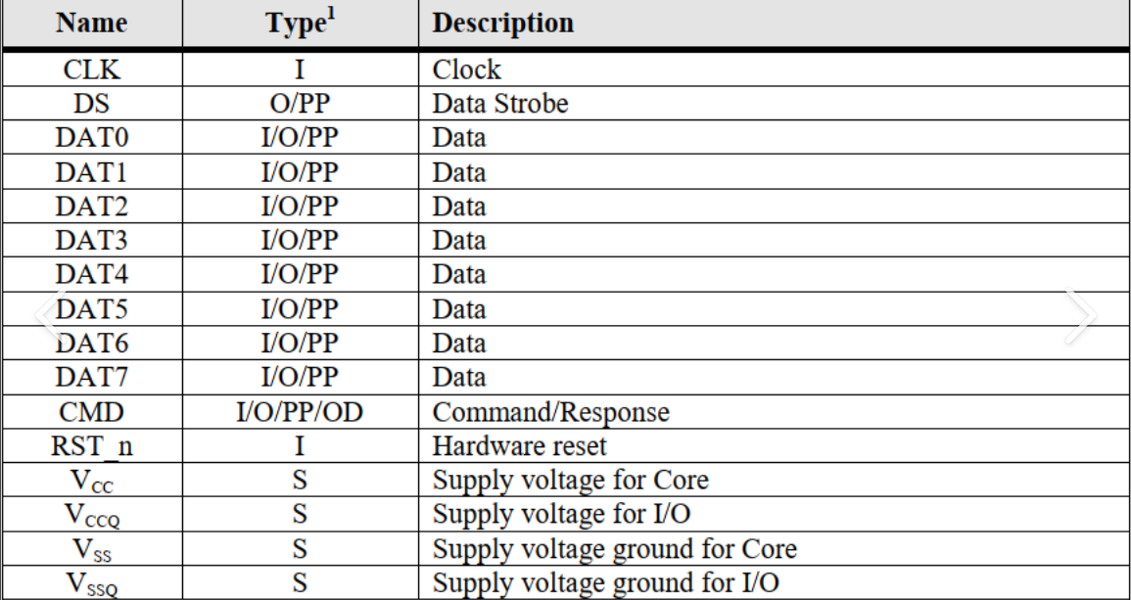Go to previous image using left arrow
The width and height of the screenshot is (1131, 600).
(52, 315)
